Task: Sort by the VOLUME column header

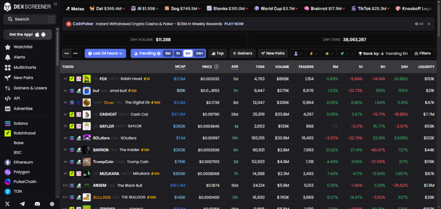Action: 282,67
